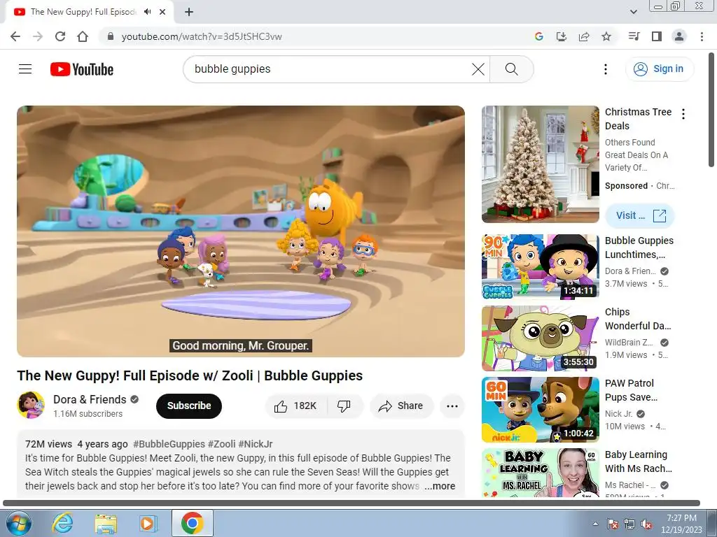This screenshot has height=537, width=717.
Task: Open the tab search dropdown chevron
Action: coord(633,12)
